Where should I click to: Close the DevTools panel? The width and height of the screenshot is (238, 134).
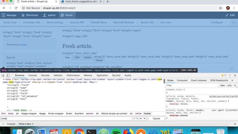[x=235, y=75]
